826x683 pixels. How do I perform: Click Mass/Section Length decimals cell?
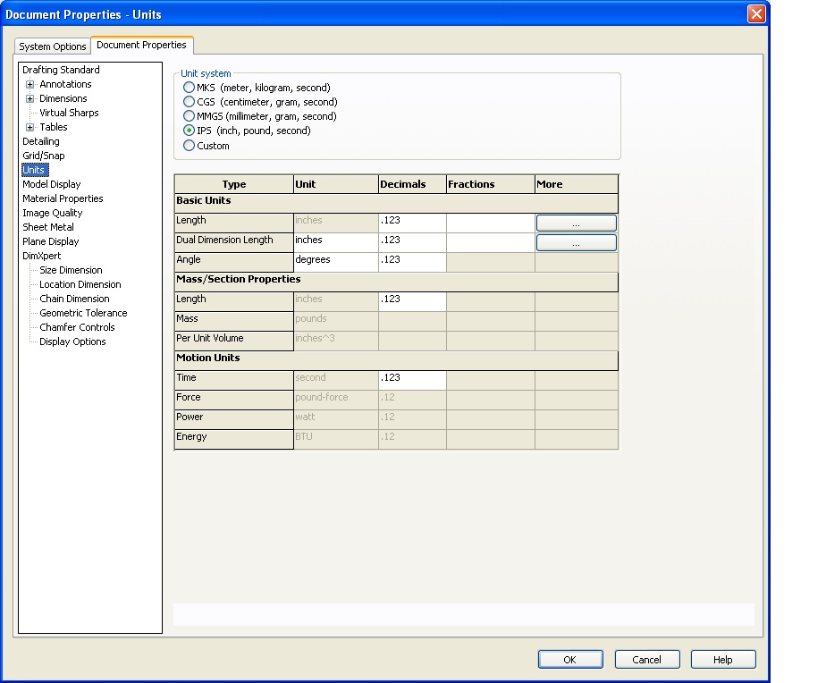412,301
